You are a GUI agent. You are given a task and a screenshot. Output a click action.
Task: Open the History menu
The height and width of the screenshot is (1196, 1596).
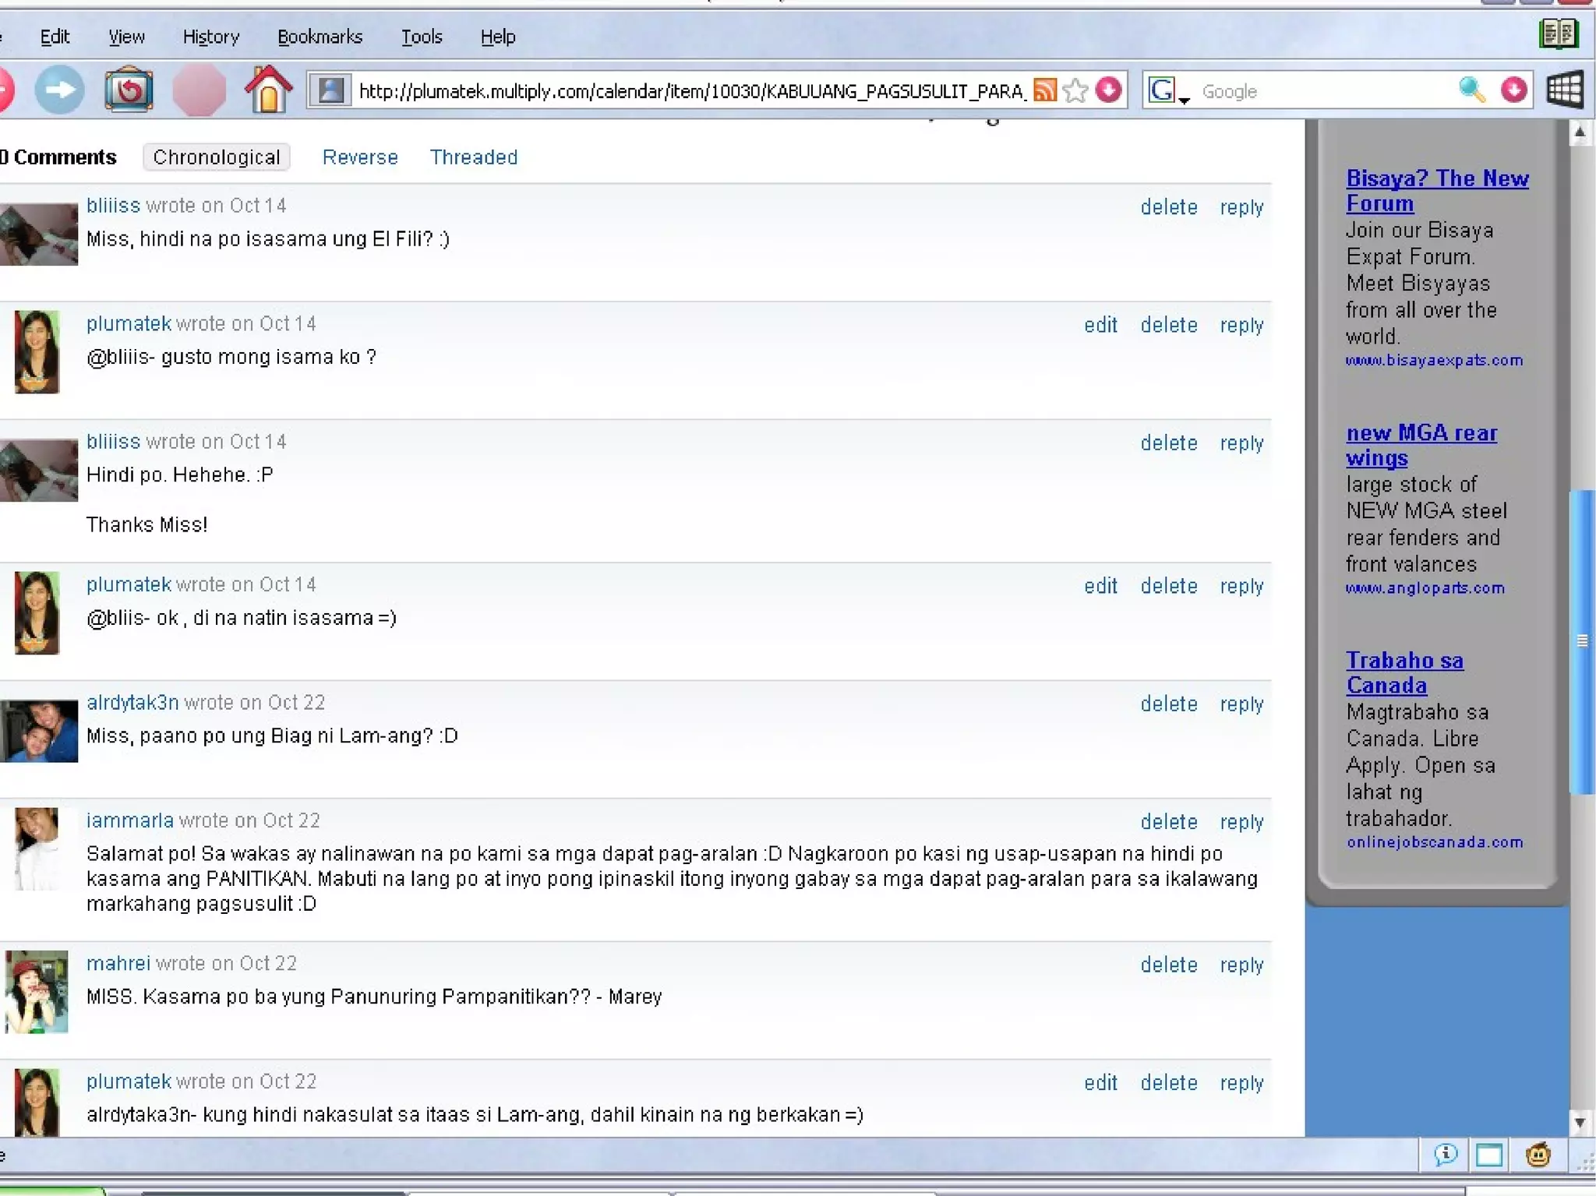pos(210,37)
